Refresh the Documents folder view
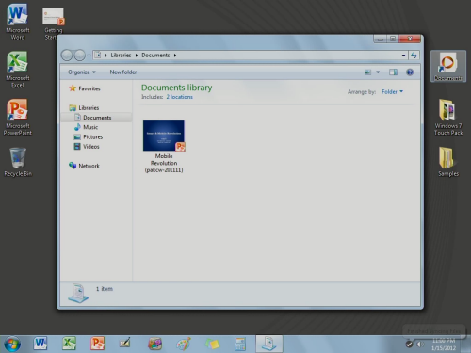This screenshot has width=471, height=353. tap(414, 56)
